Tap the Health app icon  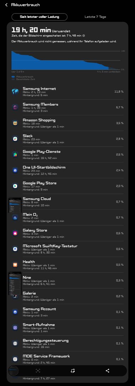coord(15,265)
